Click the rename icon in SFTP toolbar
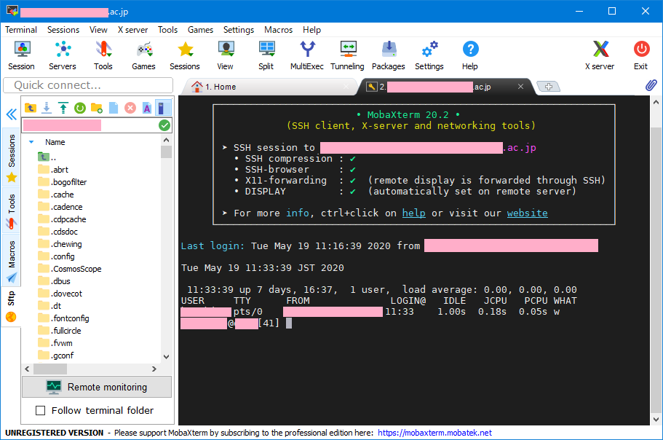 (x=147, y=109)
